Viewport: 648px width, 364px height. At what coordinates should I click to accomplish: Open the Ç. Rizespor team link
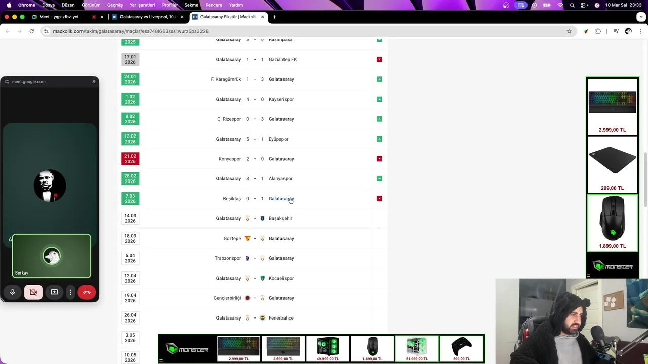(x=229, y=119)
